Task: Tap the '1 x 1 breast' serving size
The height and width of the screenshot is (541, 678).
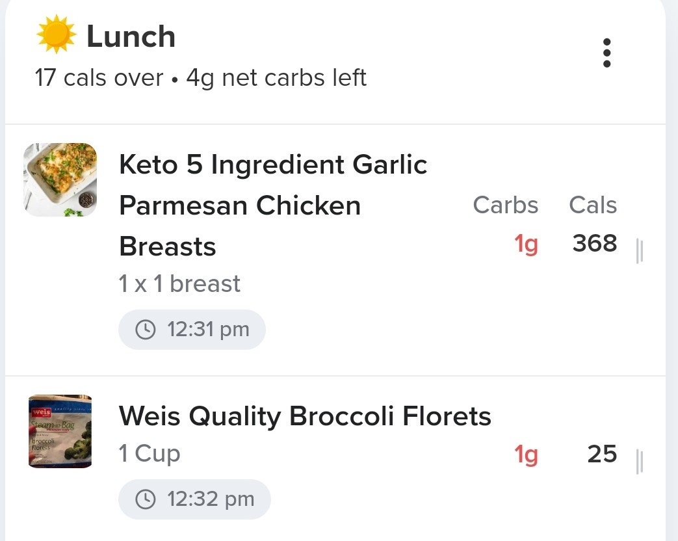Action: click(179, 284)
